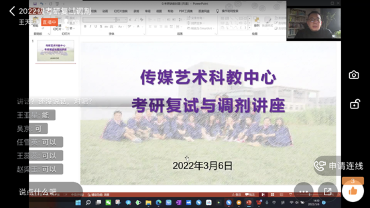Open the 排列 arrange dropdown
Screen dimensions: 370x208
coord(257,22)
